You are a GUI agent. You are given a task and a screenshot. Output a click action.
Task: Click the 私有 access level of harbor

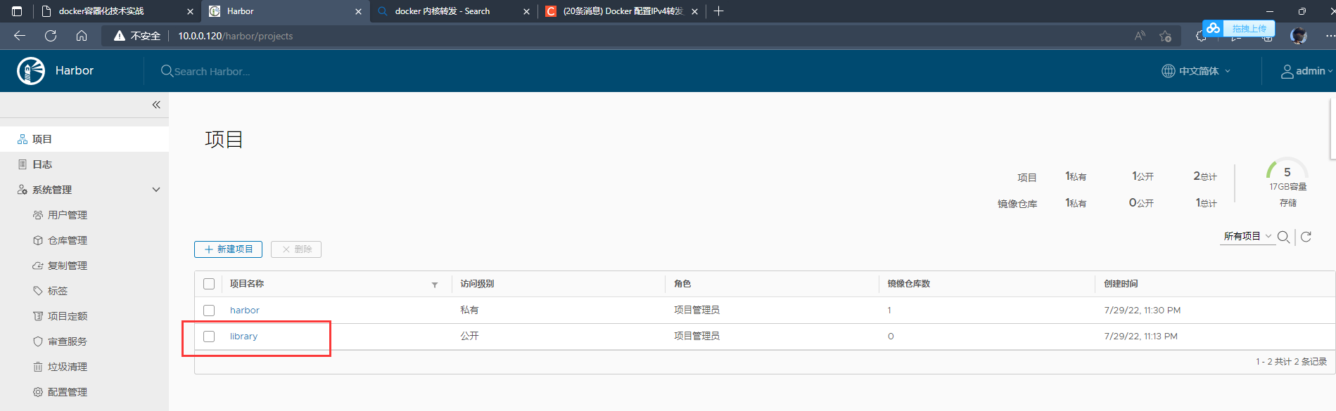[x=469, y=310]
